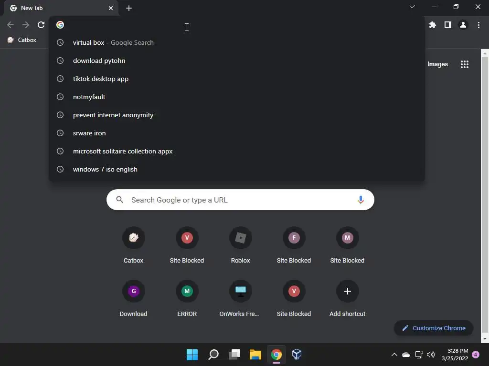The height and width of the screenshot is (366, 489).
Task: Click the page scrollbar down arrow
Action: (x=485, y=339)
